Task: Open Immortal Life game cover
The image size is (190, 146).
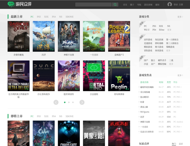Action: click(x=94, y=36)
